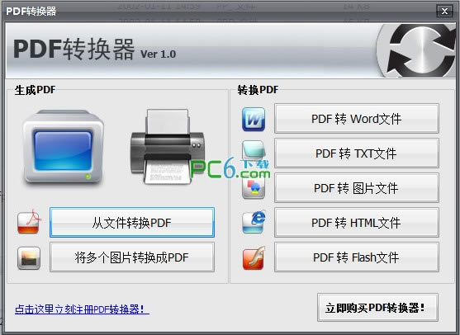460x335 pixels.
Task: Click the TXT notepad icon
Action: click(254, 151)
